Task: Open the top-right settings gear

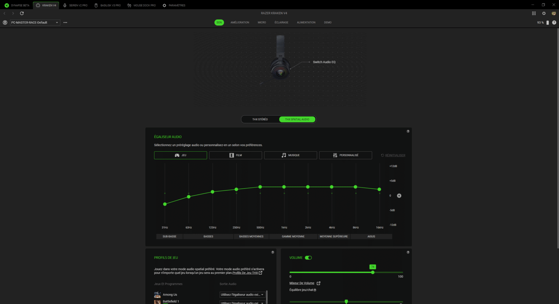Action: [x=544, y=13]
